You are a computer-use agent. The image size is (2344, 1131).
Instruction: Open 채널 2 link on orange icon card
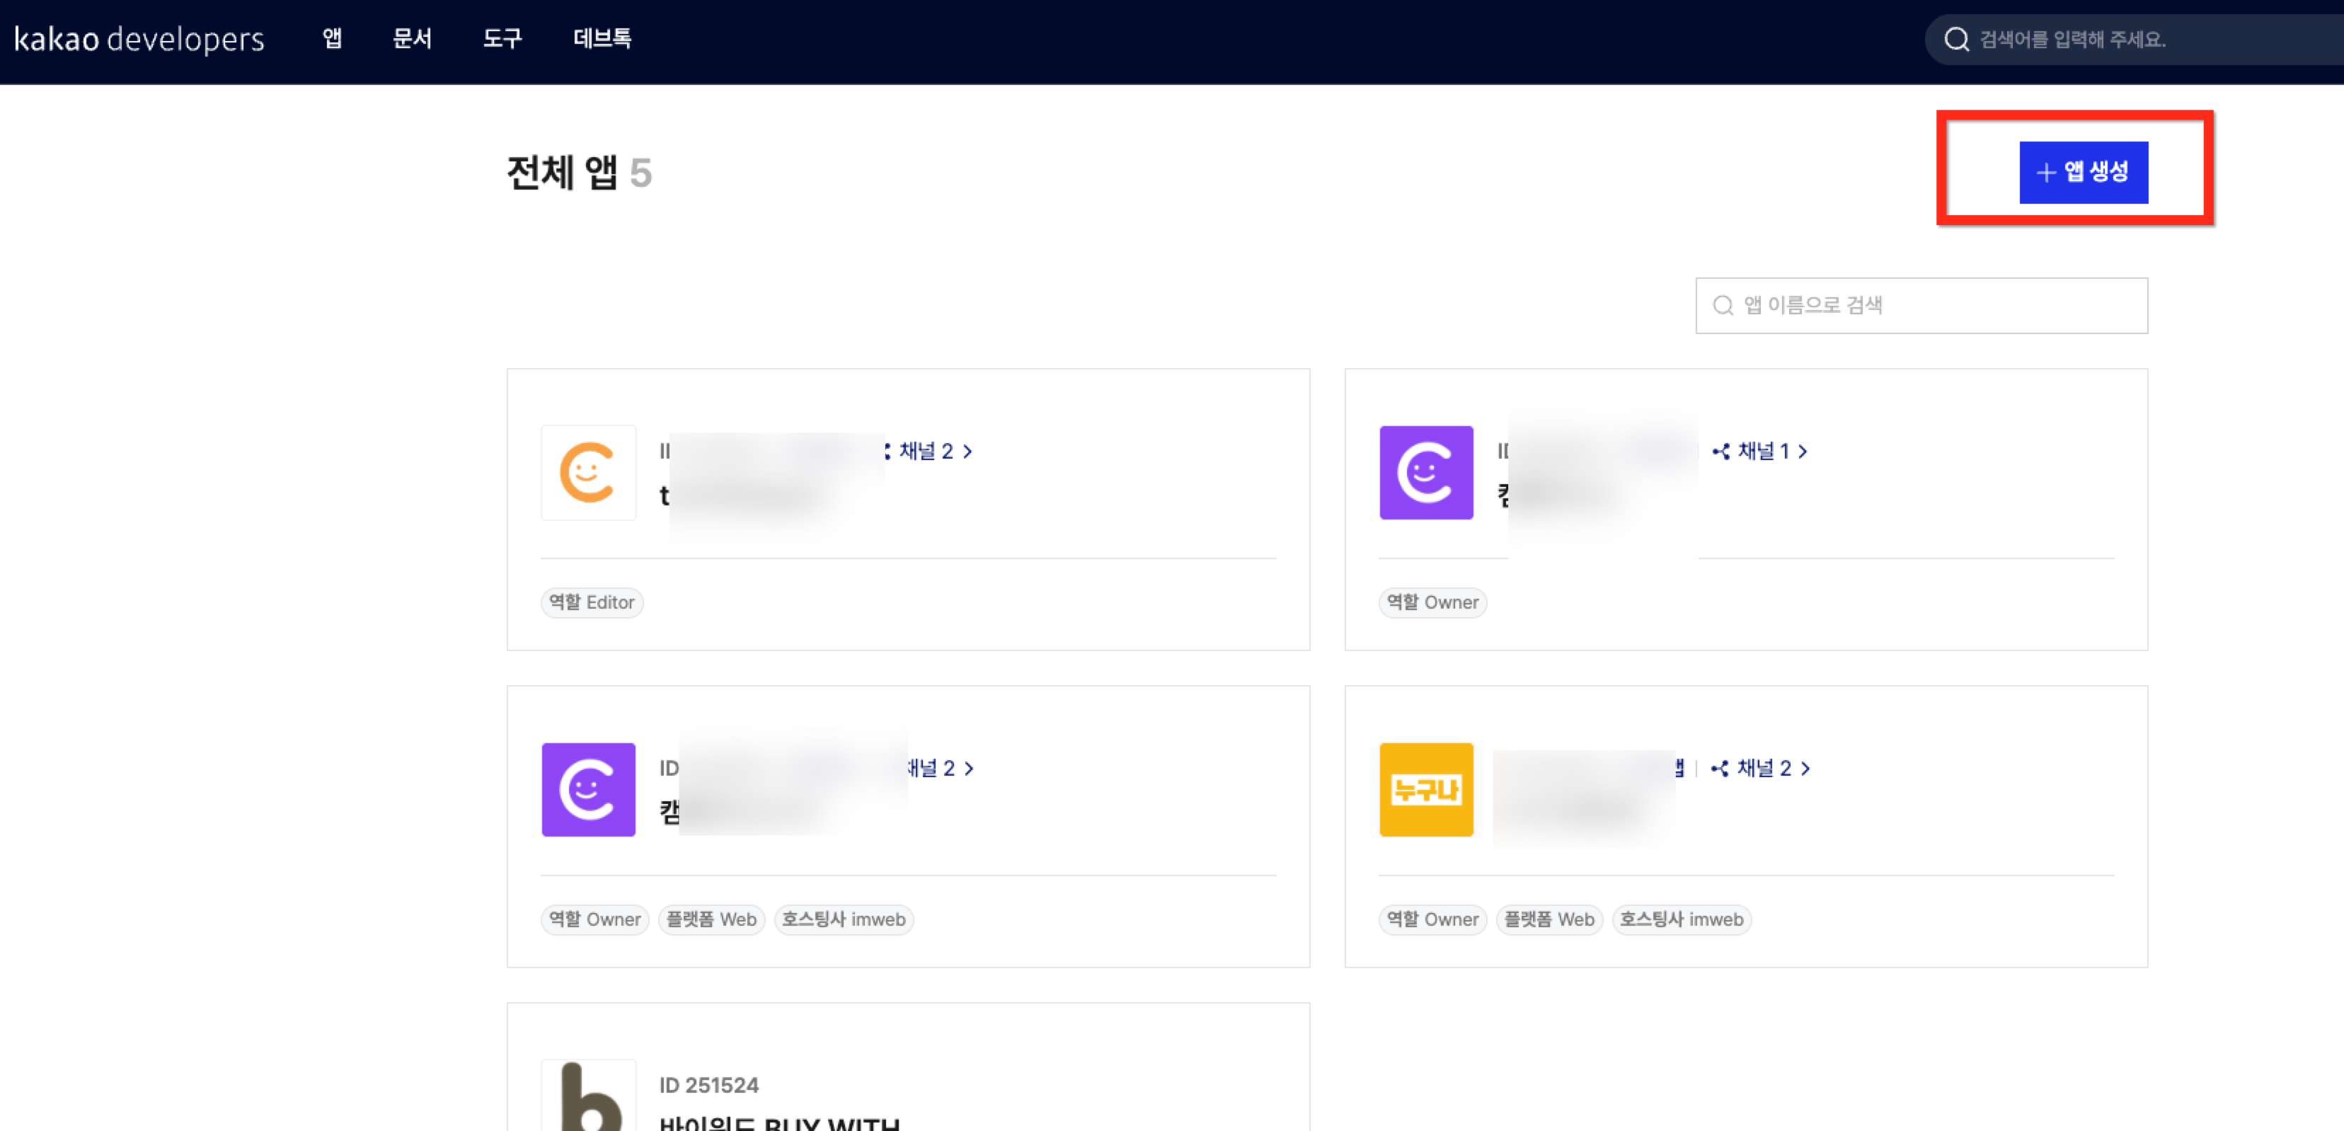click(x=934, y=452)
